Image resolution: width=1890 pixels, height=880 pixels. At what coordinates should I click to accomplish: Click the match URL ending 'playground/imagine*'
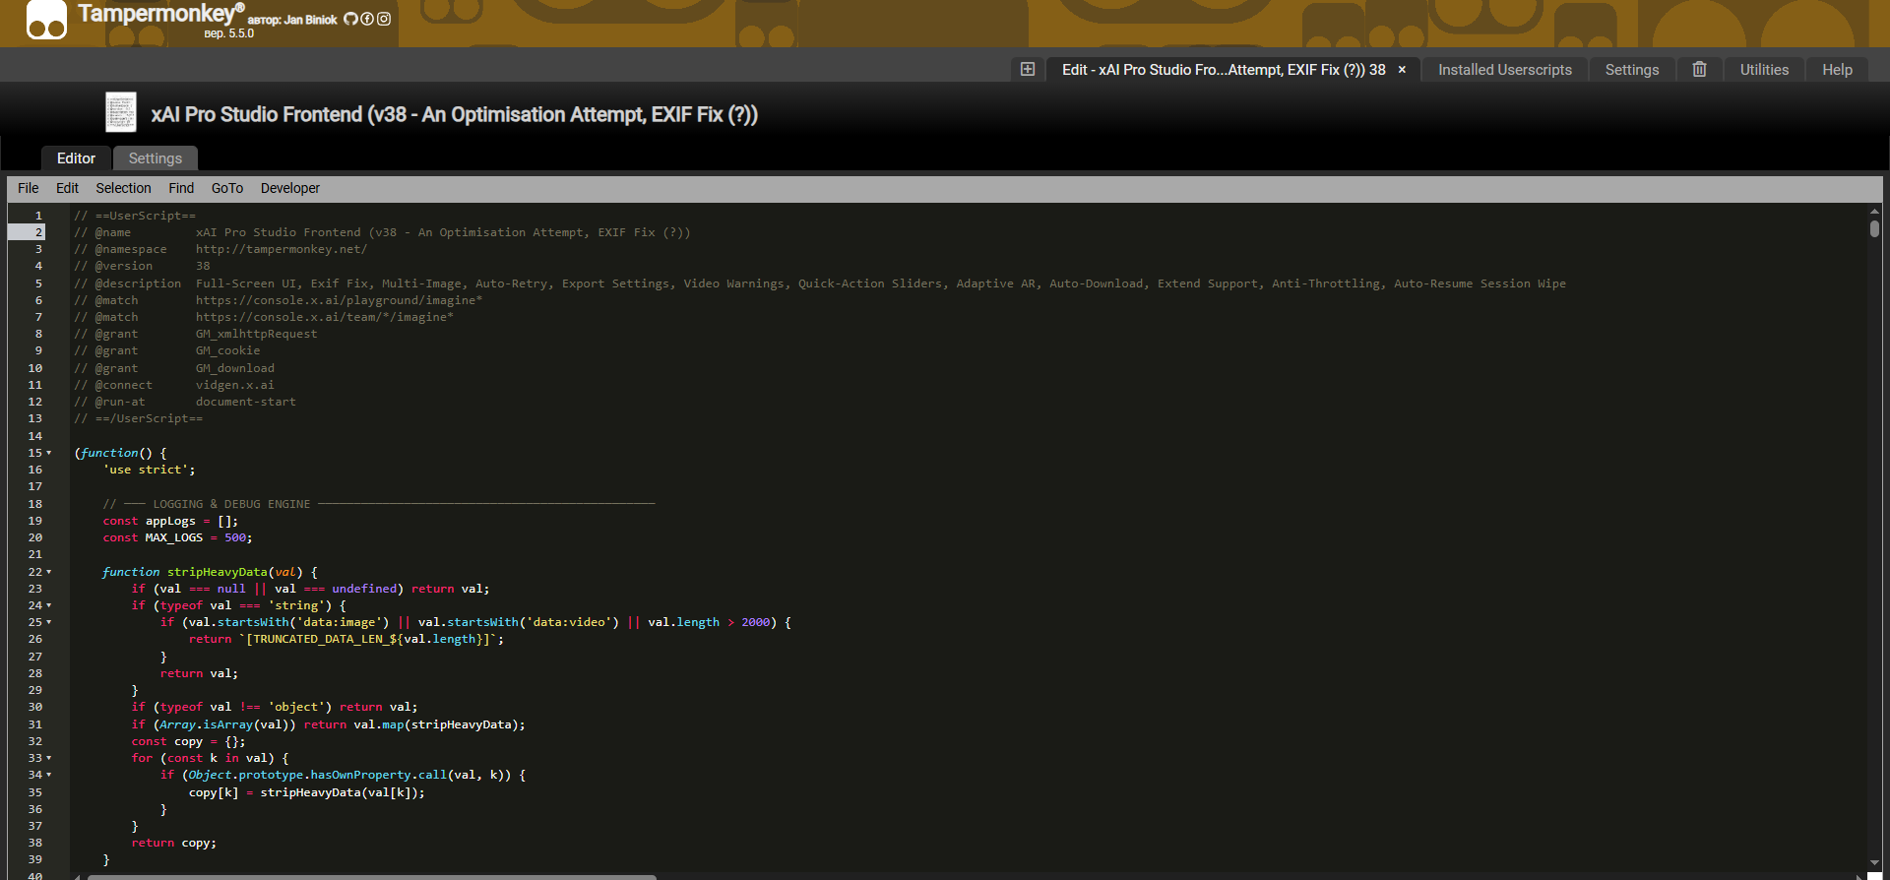[339, 300]
